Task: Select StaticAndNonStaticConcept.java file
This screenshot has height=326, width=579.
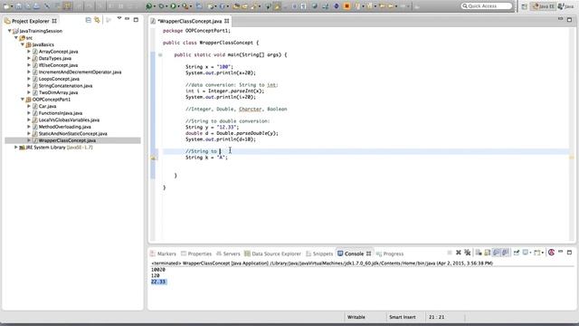Action: tap(72, 133)
